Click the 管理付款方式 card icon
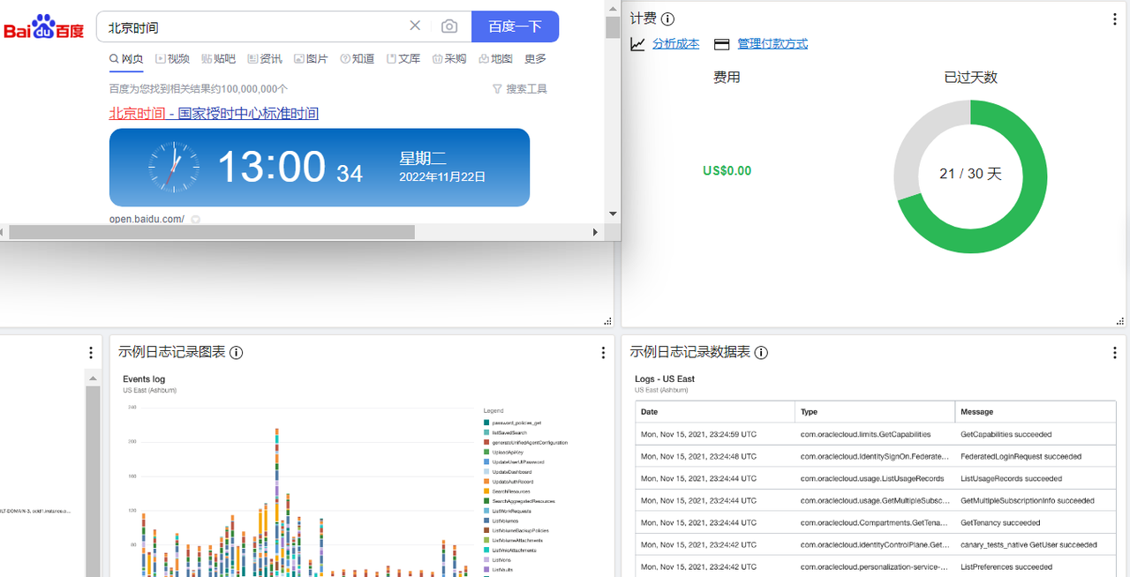This screenshot has width=1130, height=577. pos(721,44)
